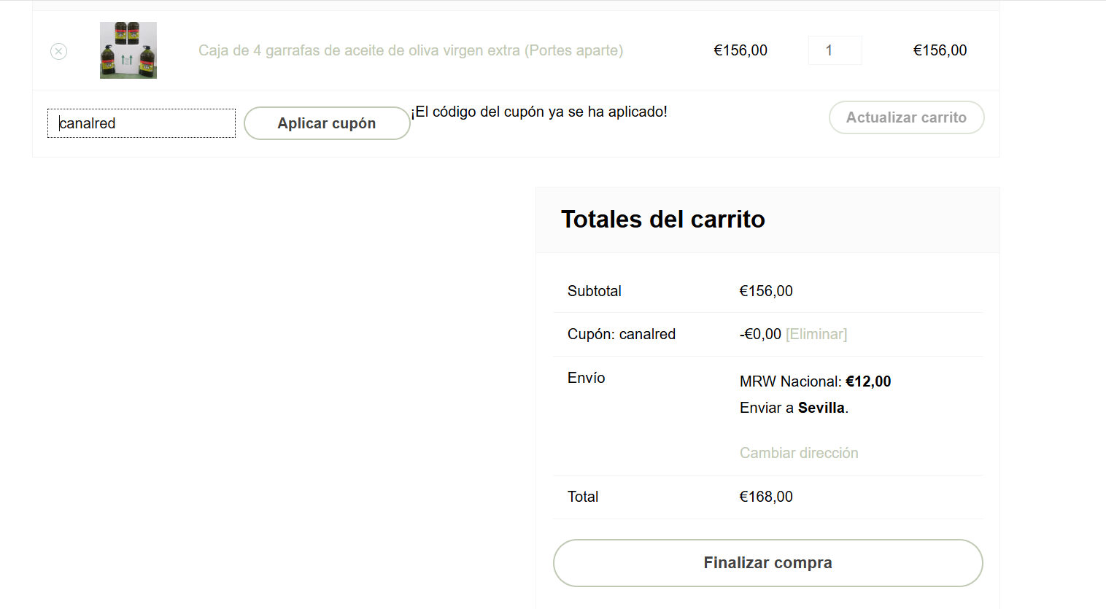The width and height of the screenshot is (1106, 609).
Task: Open the Caja de 4 garrafas product link
Action: [x=410, y=50]
